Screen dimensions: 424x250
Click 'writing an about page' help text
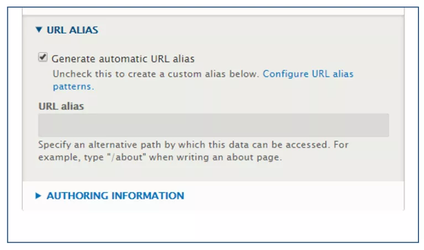(x=229, y=157)
